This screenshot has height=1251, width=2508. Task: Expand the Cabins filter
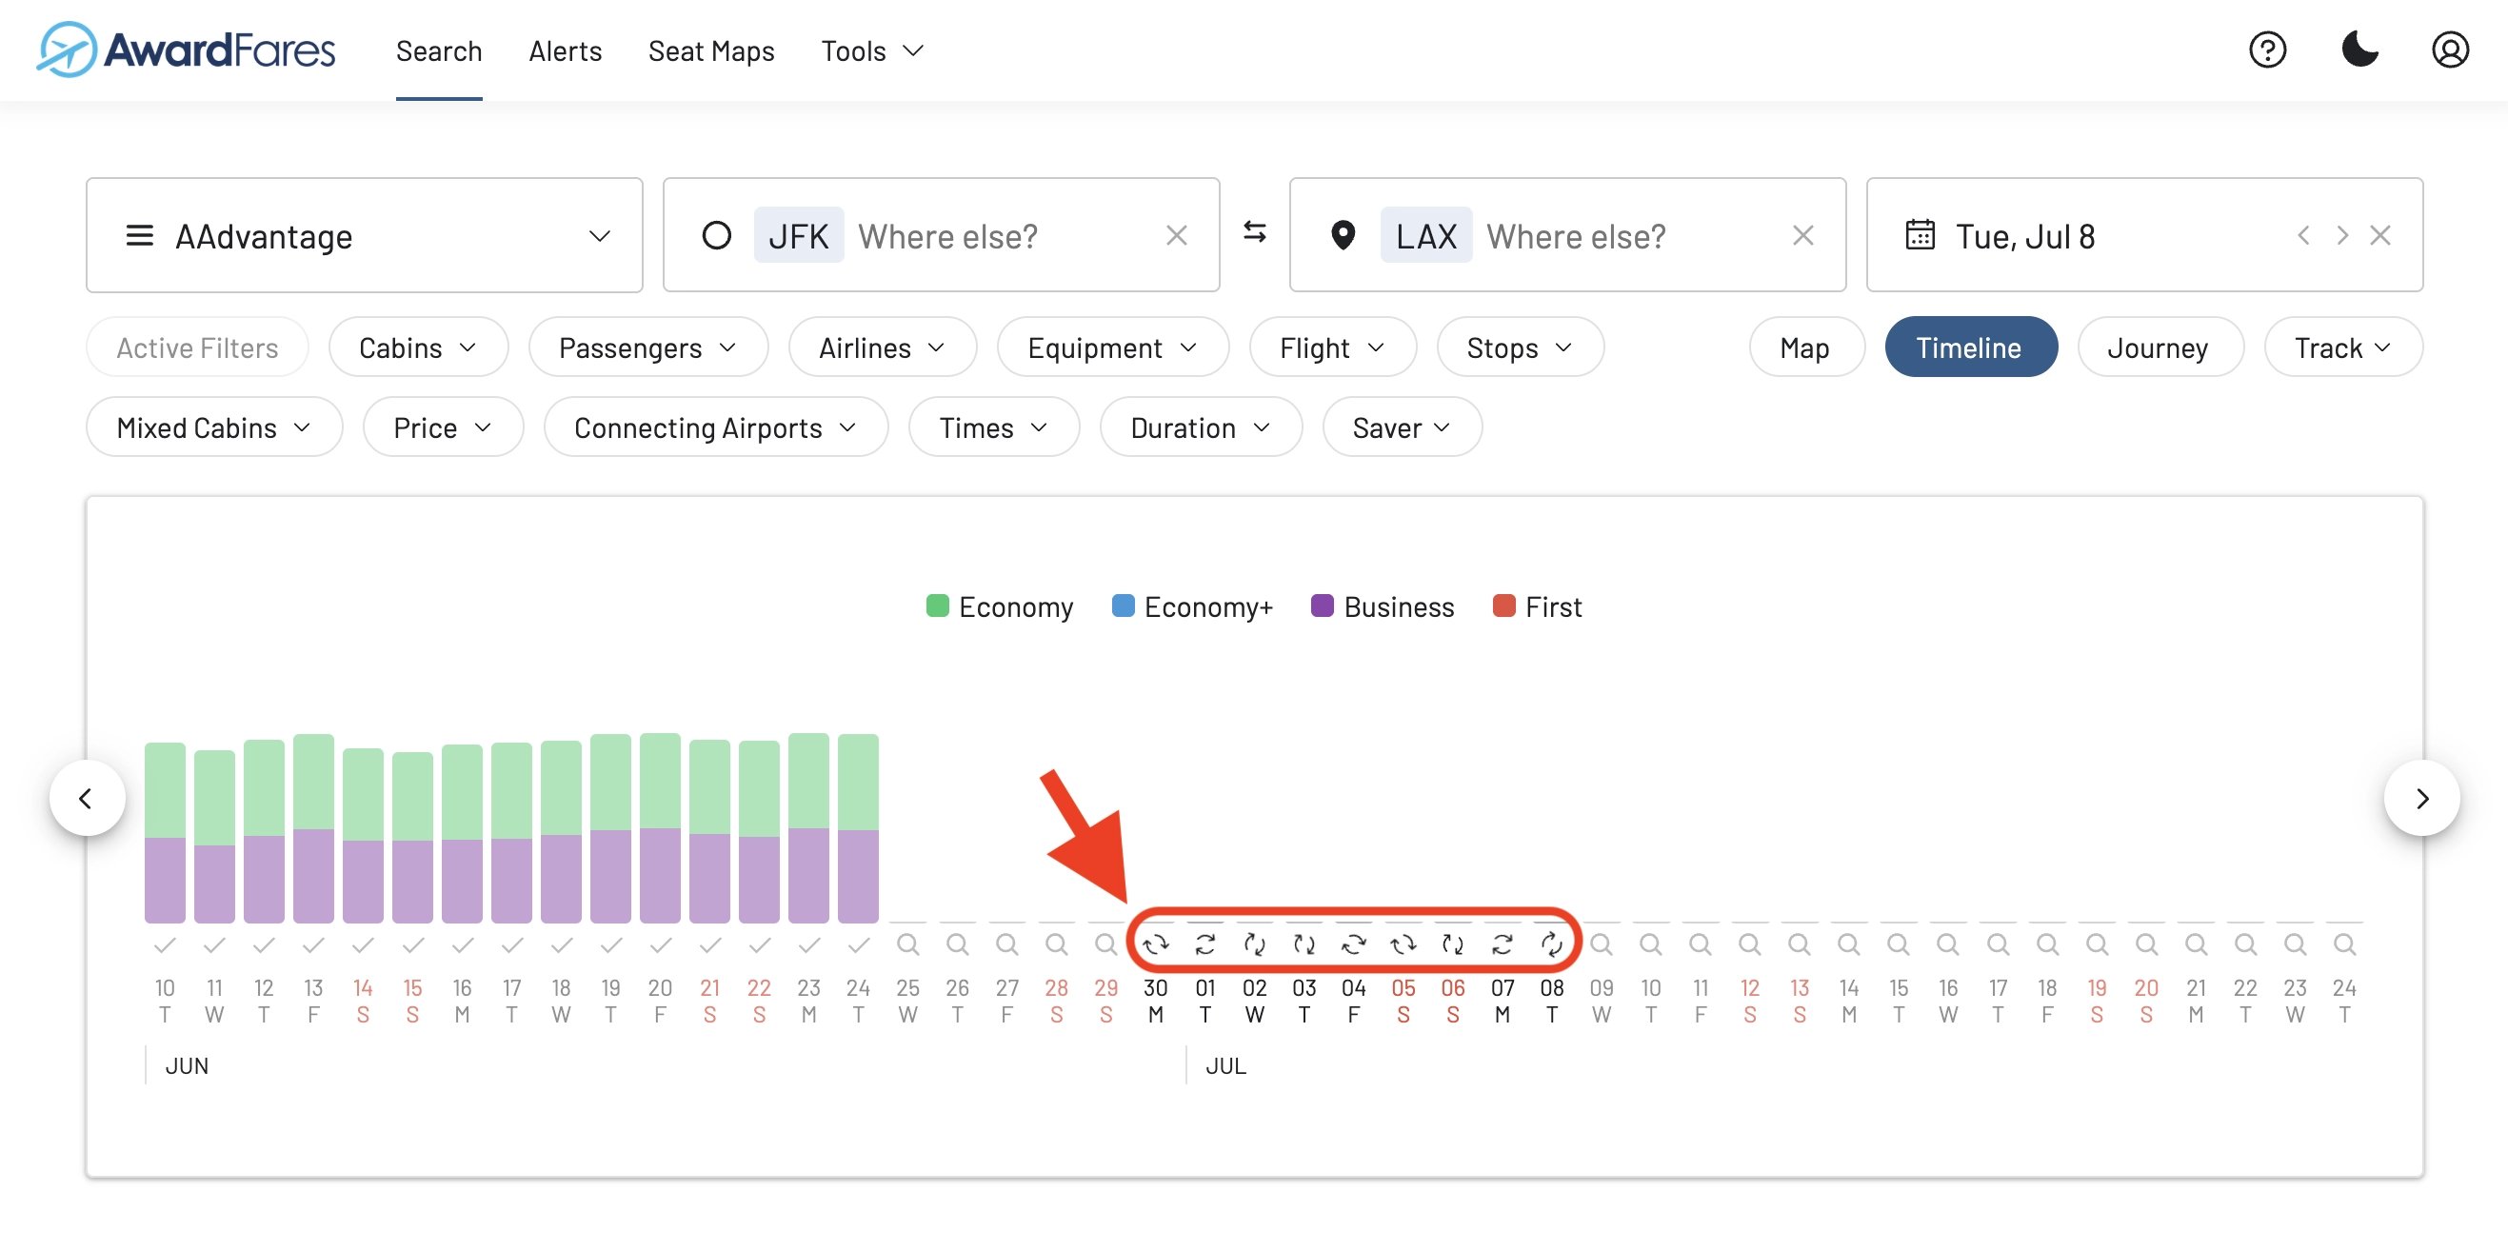[418, 347]
